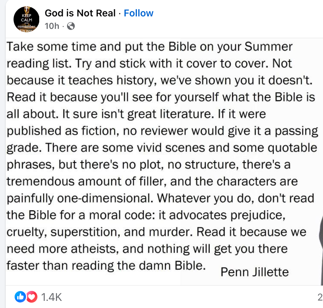The image size is (323, 308).
Task: Click the red heart Love reaction icon
Action: [32, 297]
